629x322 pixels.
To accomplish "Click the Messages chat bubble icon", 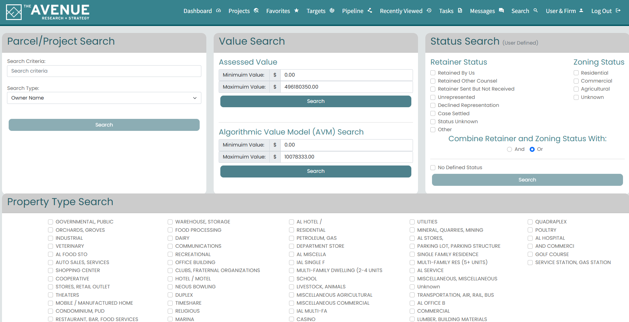I will tap(501, 11).
